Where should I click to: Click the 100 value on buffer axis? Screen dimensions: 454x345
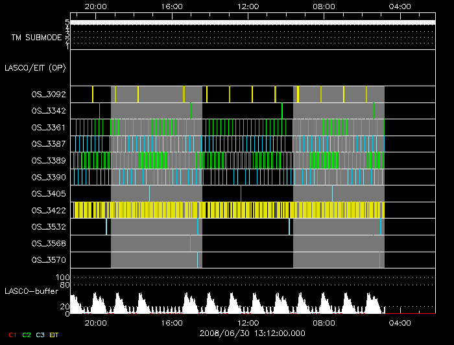click(x=65, y=278)
